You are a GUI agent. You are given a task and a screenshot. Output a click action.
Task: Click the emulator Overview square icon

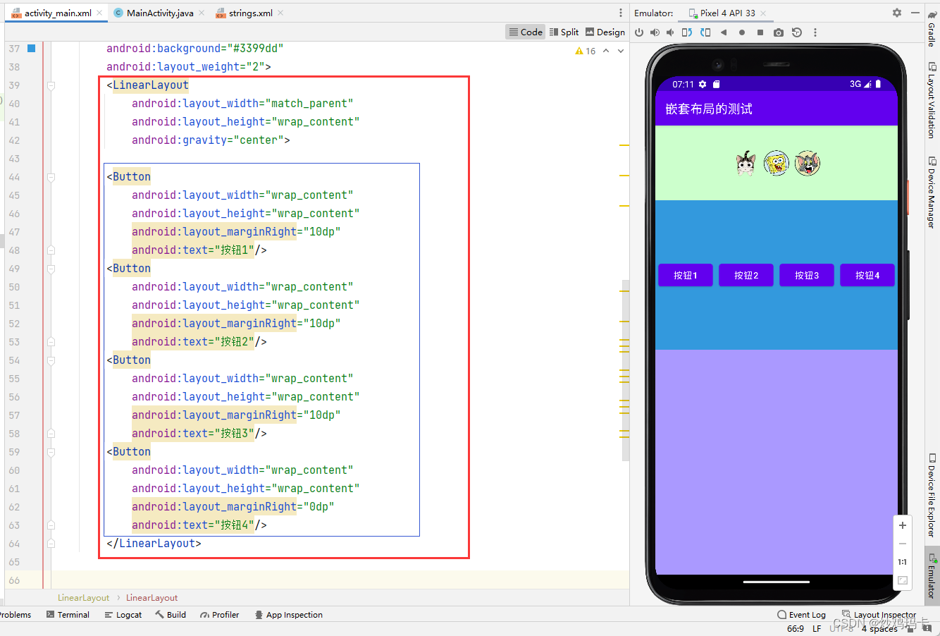click(x=760, y=32)
